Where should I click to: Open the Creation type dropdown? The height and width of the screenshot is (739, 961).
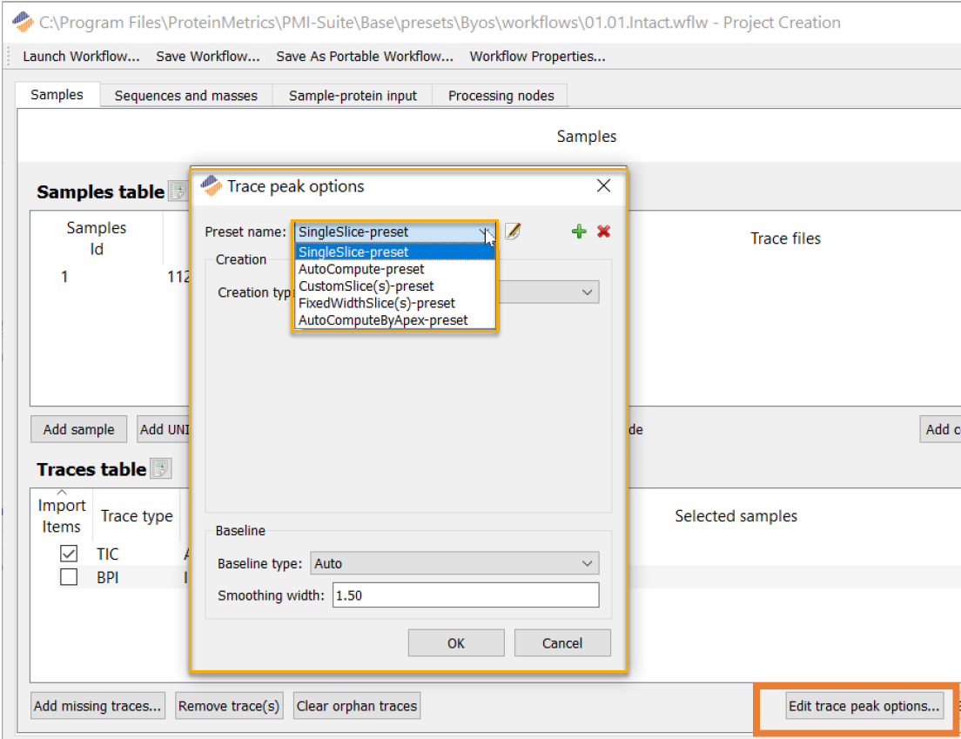587,292
